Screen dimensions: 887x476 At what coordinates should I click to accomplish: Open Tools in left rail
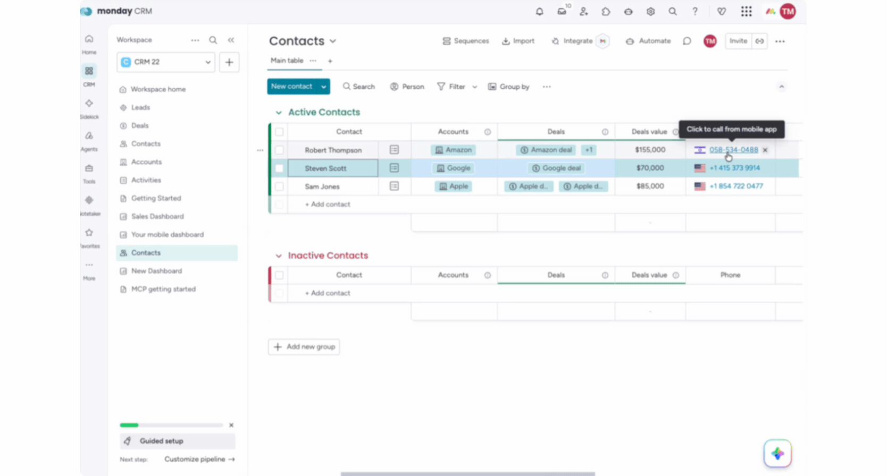tap(89, 173)
